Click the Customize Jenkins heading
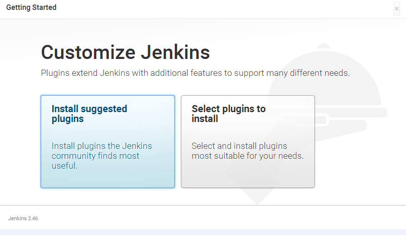 coord(125,53)
